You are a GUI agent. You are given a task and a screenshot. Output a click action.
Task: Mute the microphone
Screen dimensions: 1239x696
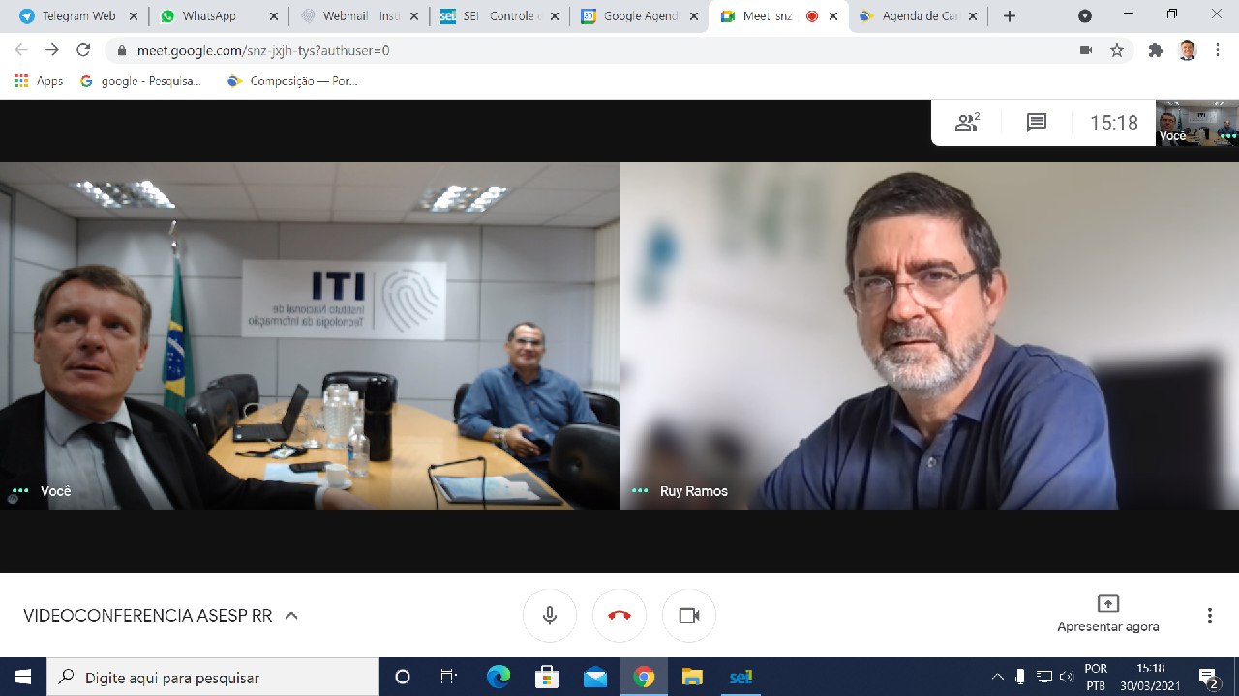tap(550, 616)
